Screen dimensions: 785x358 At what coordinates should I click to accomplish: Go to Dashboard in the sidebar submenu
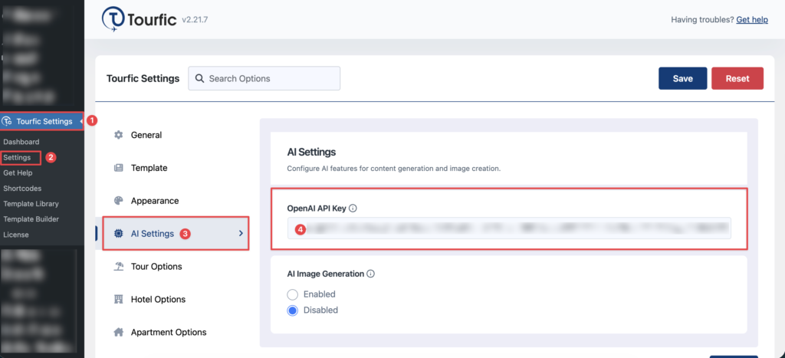tap(21, 142)
